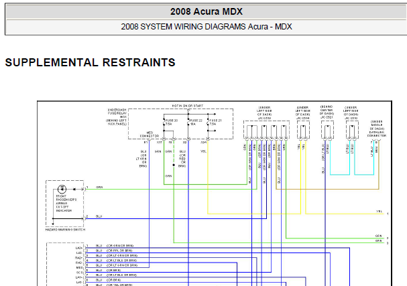Click the "FUSE 21 7.5A" label

point(215,123)
